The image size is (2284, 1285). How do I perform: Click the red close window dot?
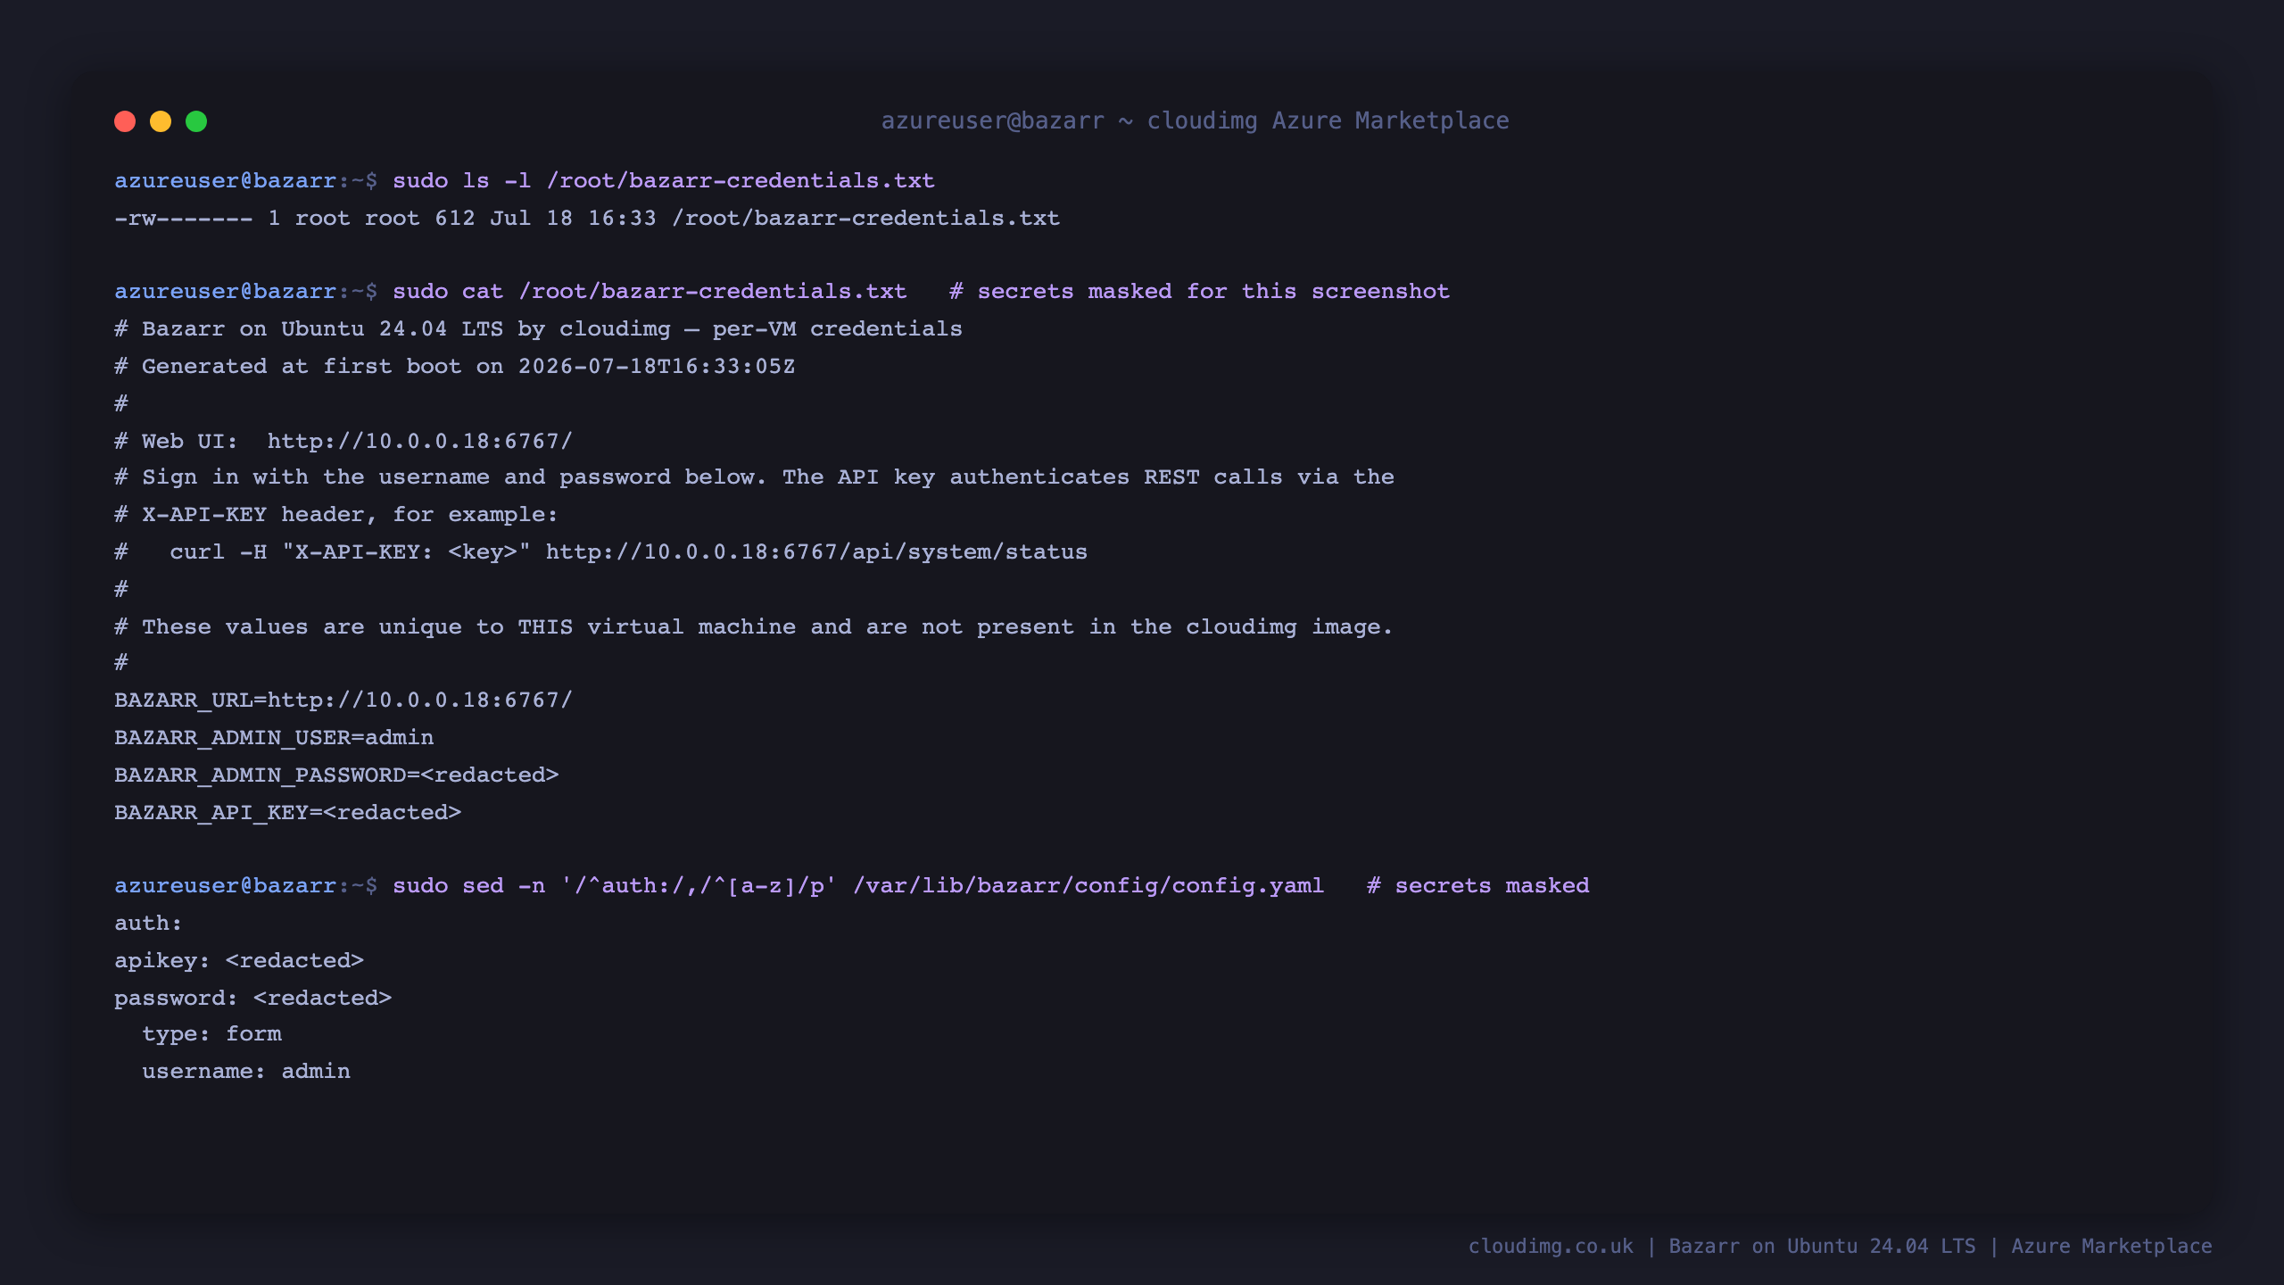point(125,121)
